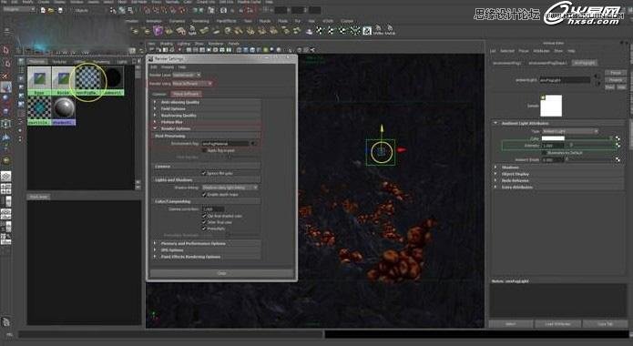The height and width of the screenshot is (346, 633).
Task: Click the white Color swatch of ambient light
Action: (553, 138)
